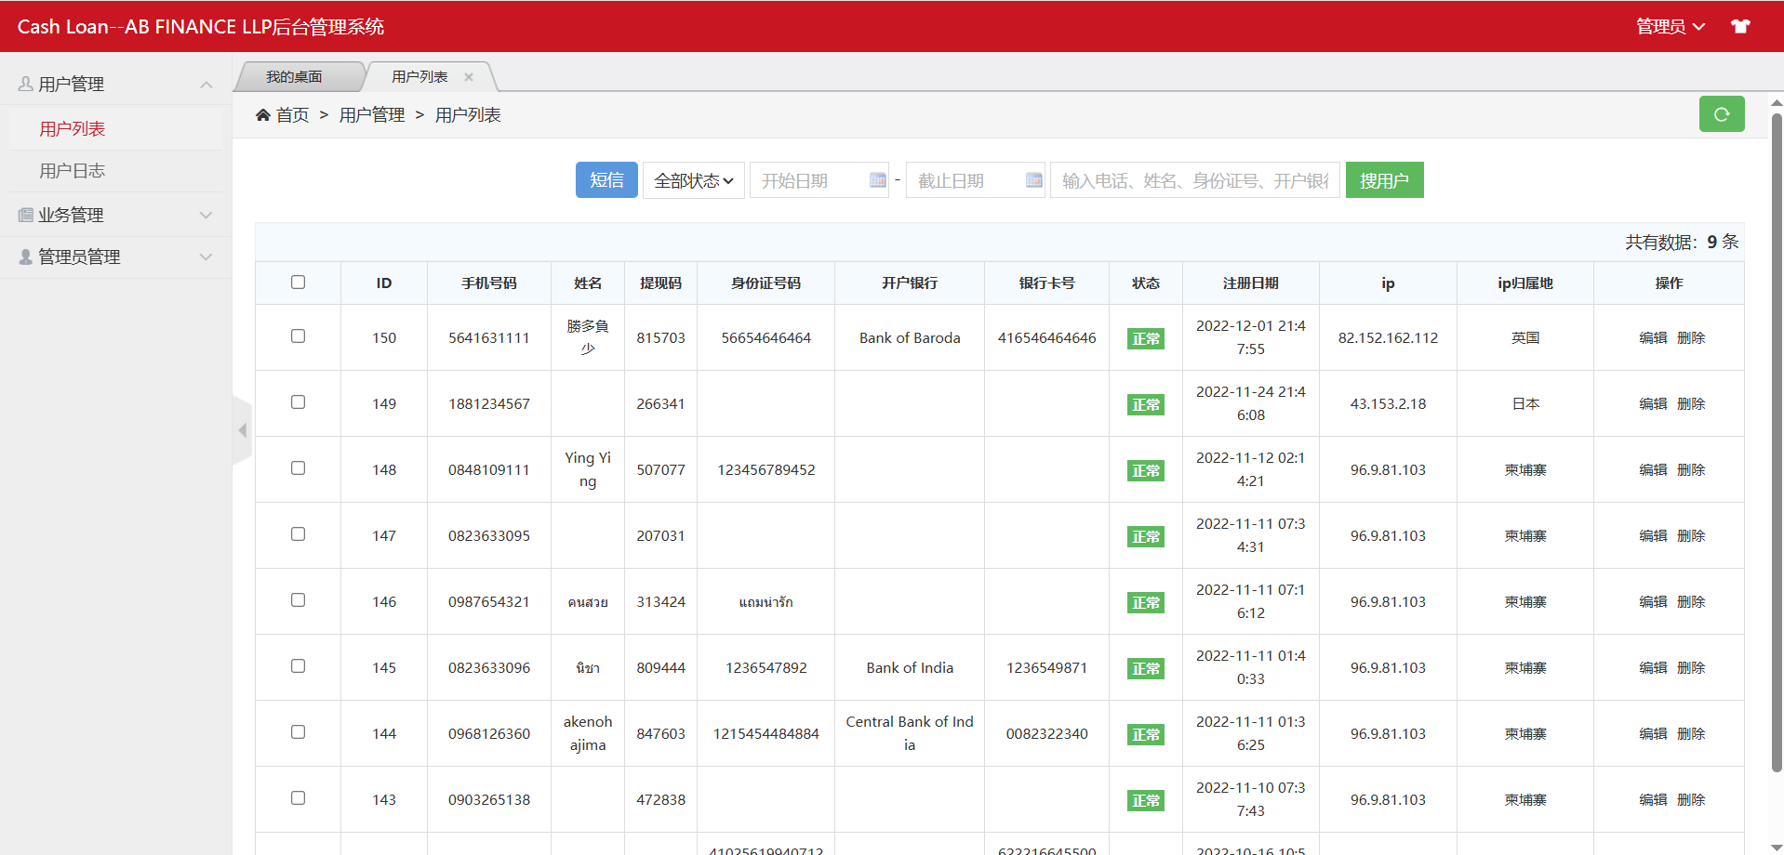Click the home icon in breadcrumb
This screenshot has height=855, width=1784.
coord(263,115)
